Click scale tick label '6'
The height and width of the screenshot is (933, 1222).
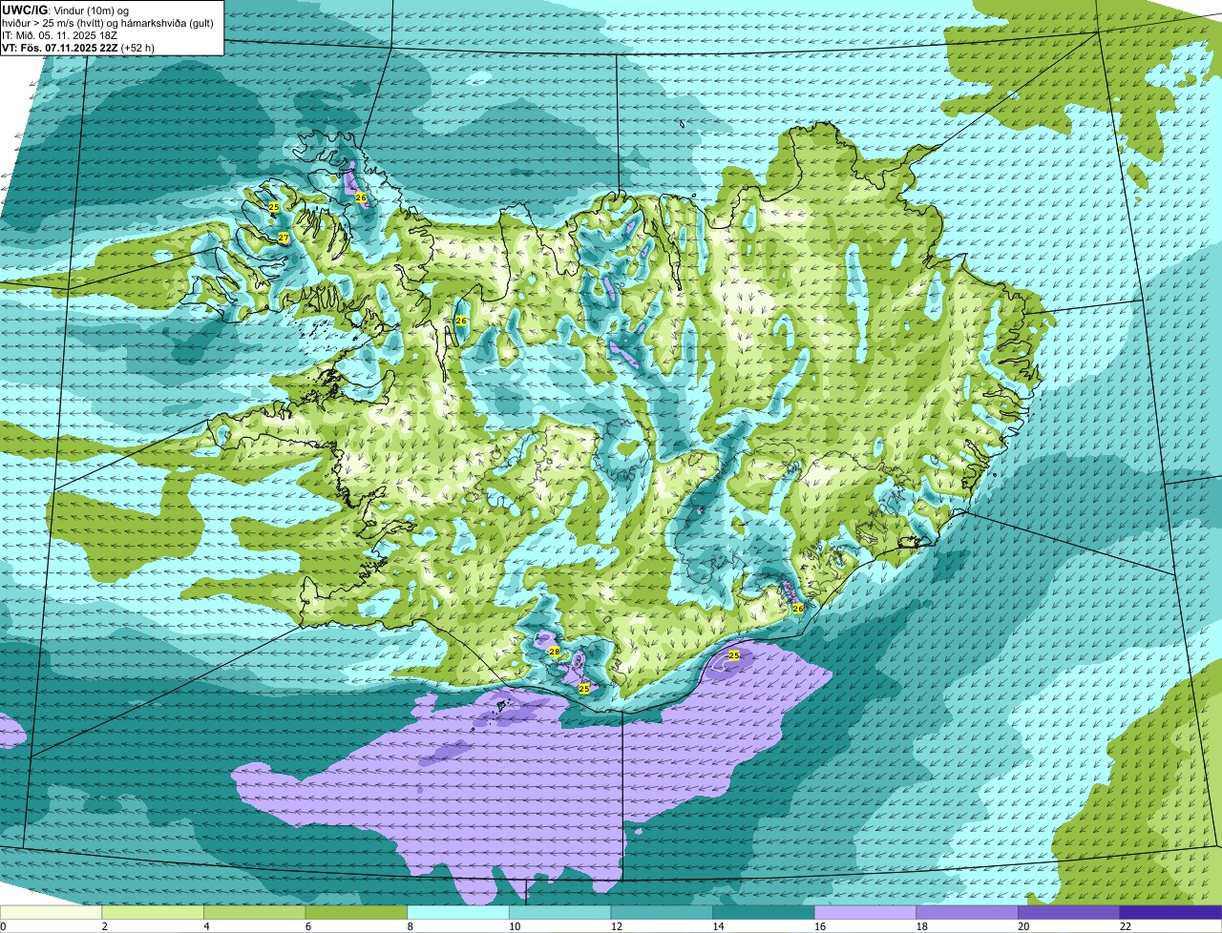pos(308,925)
